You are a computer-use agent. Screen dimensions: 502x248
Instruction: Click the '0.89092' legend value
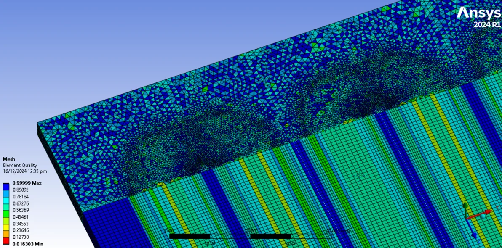click(x=21, y=190)
